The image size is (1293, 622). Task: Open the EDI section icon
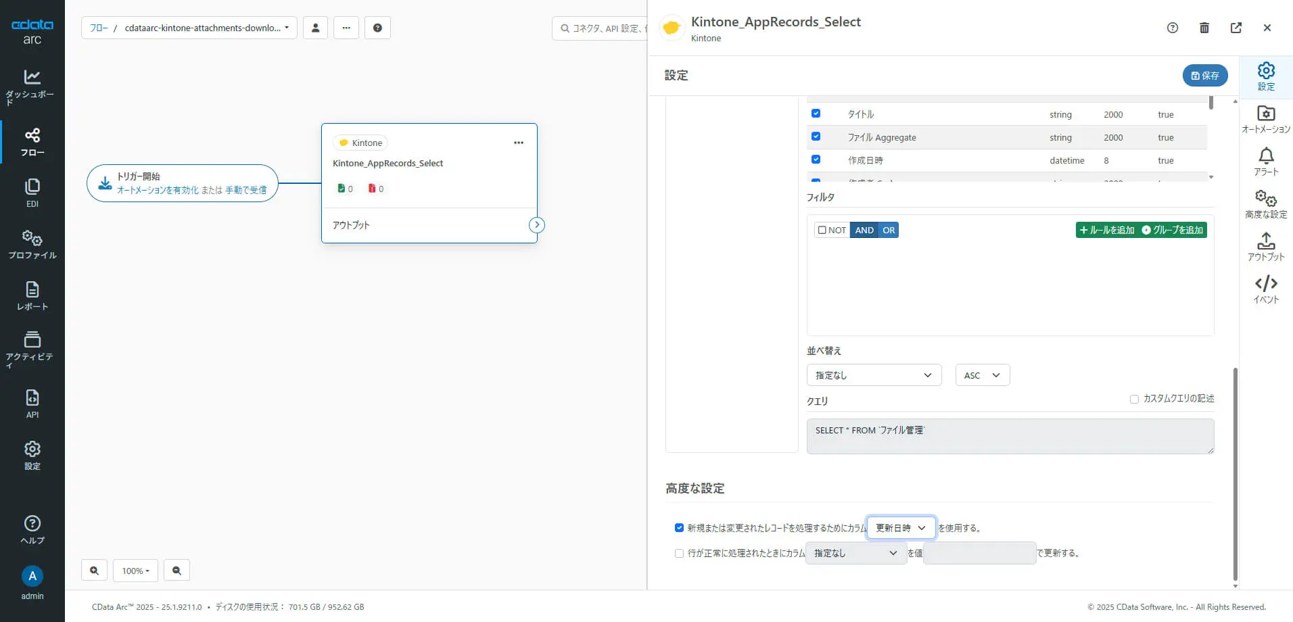tap(32, 193)
